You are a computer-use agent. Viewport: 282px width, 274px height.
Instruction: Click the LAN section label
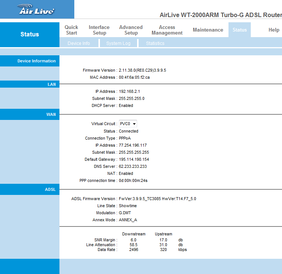52,84
